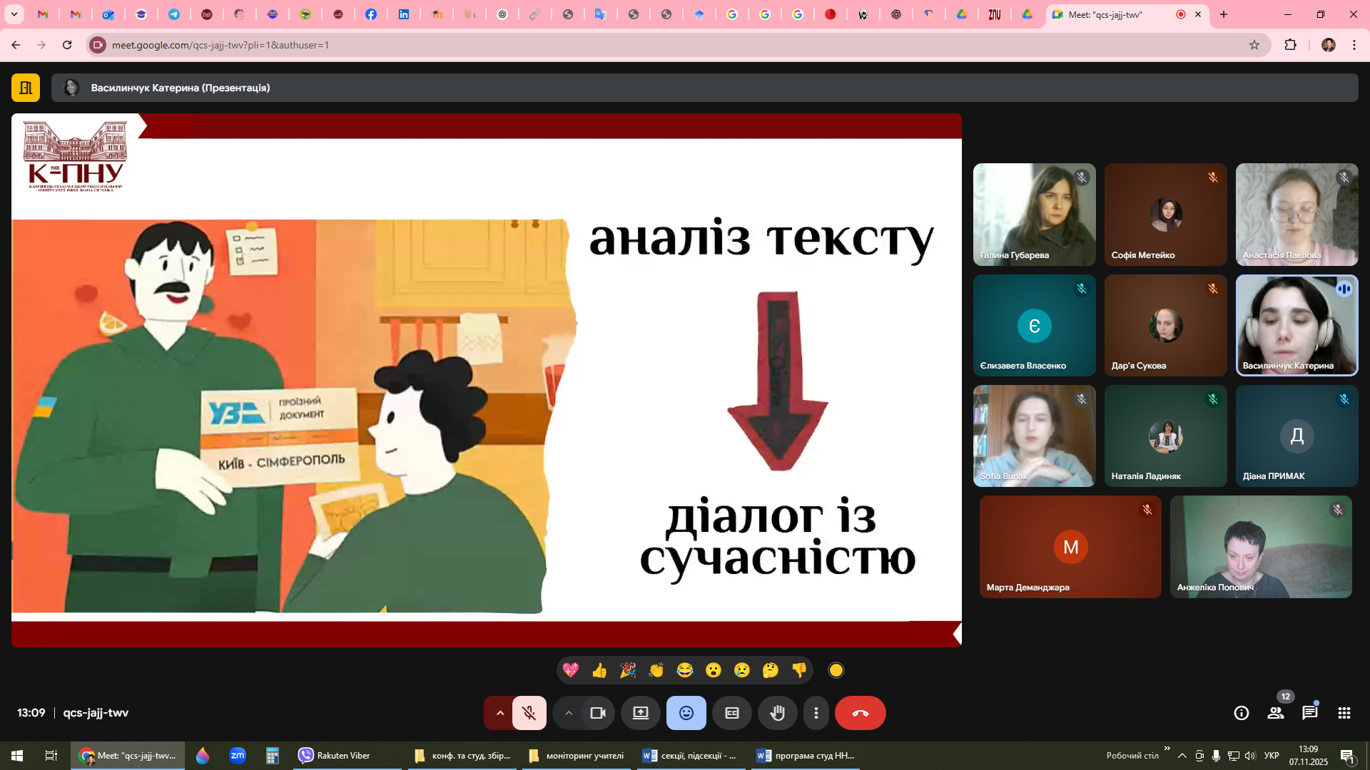The width and height of the screenshot is (1370, 770).
Task: Send the thumbs up reaction
Action: click(x=599, y=670)
